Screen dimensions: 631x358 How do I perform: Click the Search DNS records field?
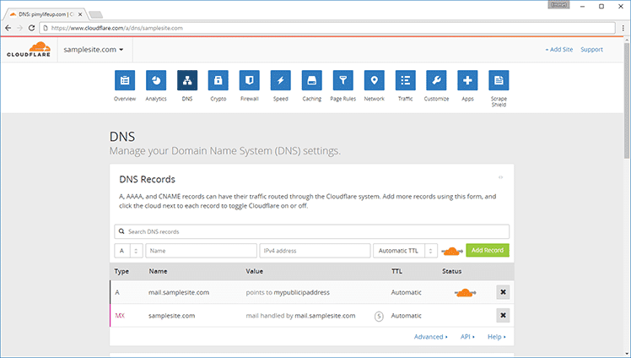coord(311,231)
